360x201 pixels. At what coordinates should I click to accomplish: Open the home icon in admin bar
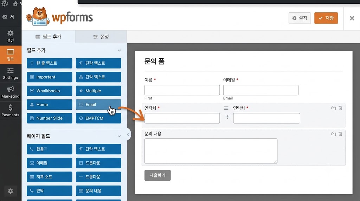pos(15,4)
